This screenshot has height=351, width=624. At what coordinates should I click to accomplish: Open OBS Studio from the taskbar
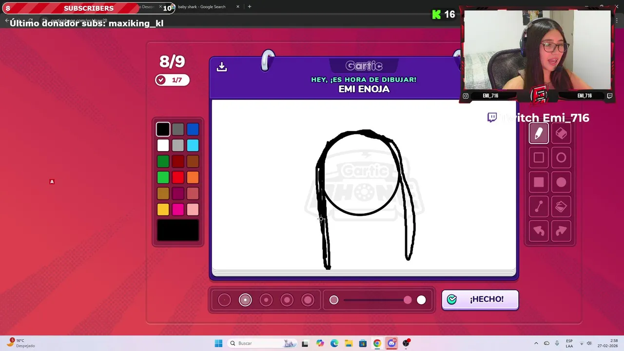[406, 343]
